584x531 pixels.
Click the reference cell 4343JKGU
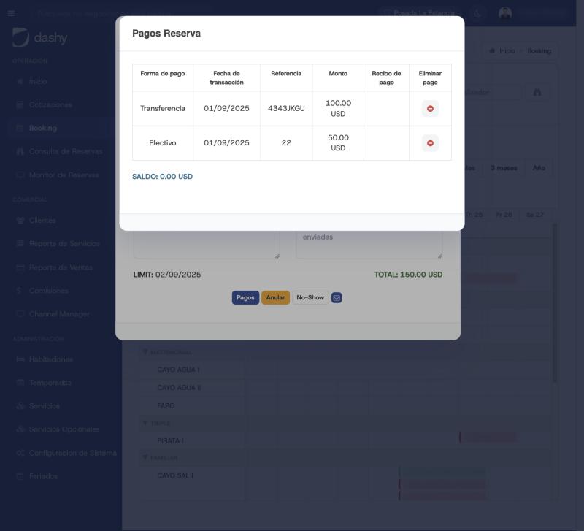point(286,108)
